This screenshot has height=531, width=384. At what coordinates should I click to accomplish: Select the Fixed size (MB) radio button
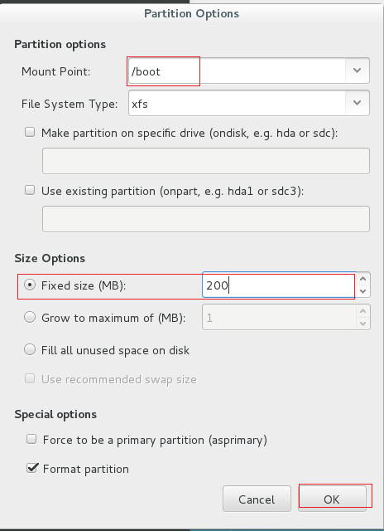[x=30, y=285]
